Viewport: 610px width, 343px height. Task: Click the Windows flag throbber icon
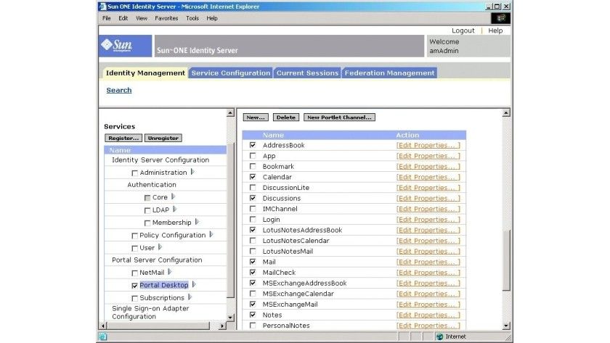click(500, 18)
